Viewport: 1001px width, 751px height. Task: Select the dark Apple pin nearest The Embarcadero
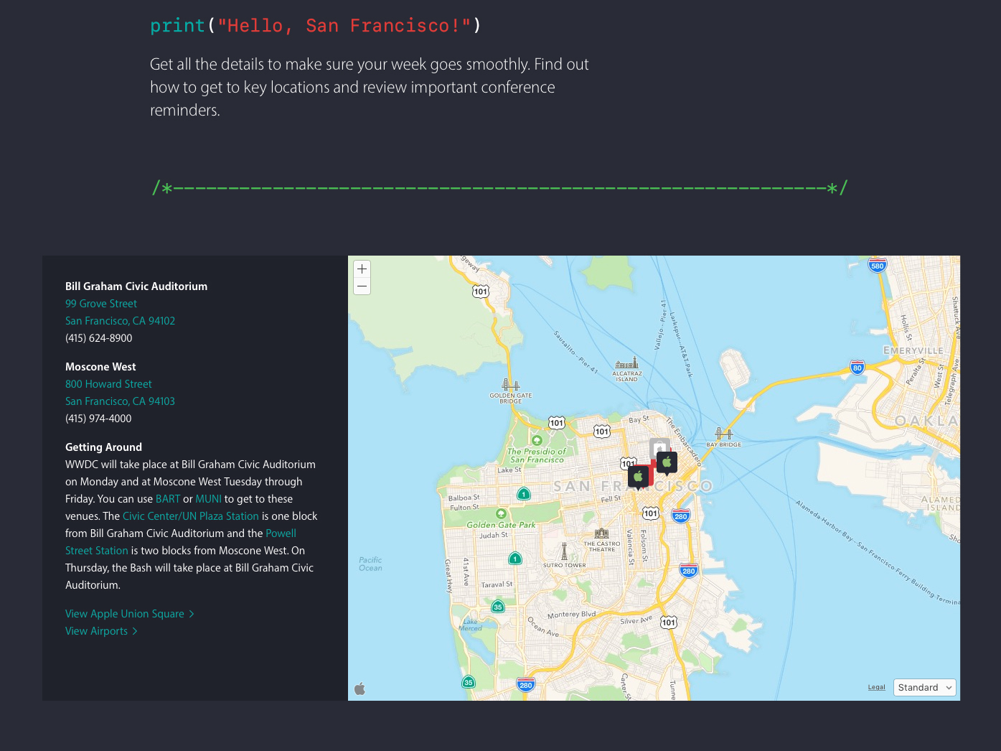pyautogui.click(x=667, y=463)
